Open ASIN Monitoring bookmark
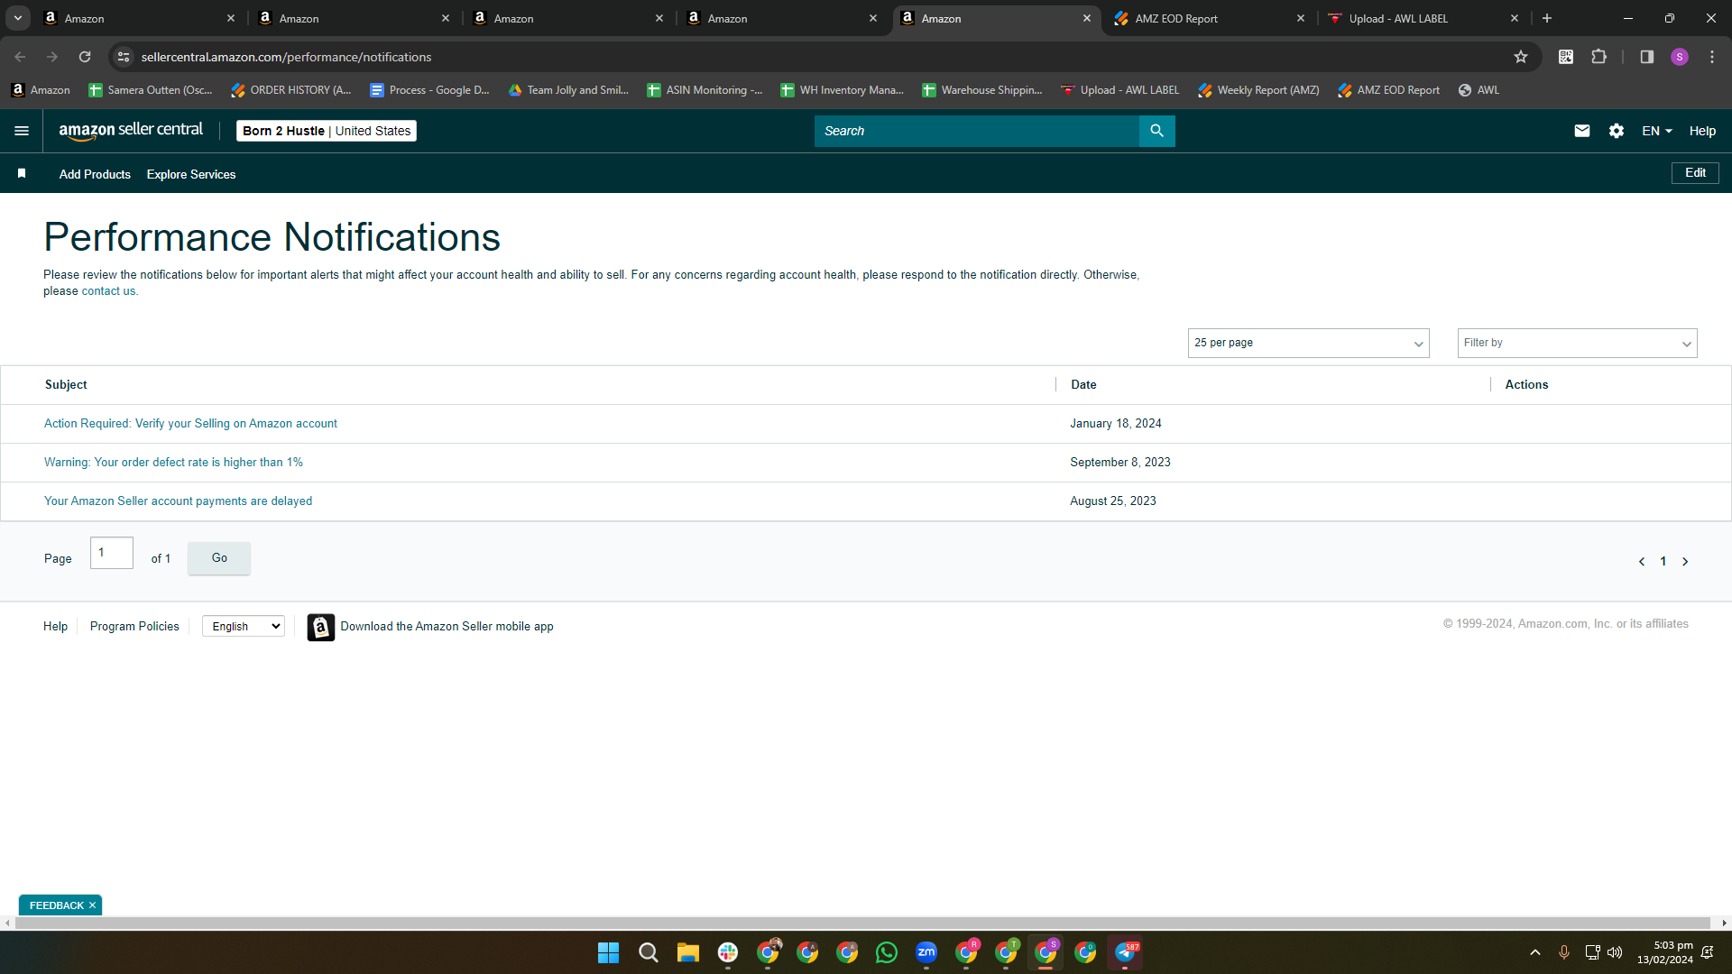Image resolution: width=1732 pixels, height=974 pixels. 705,90
